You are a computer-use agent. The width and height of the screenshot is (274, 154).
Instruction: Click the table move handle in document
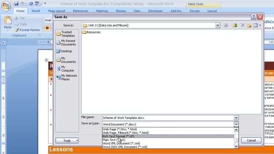click(x=46, y=60)
